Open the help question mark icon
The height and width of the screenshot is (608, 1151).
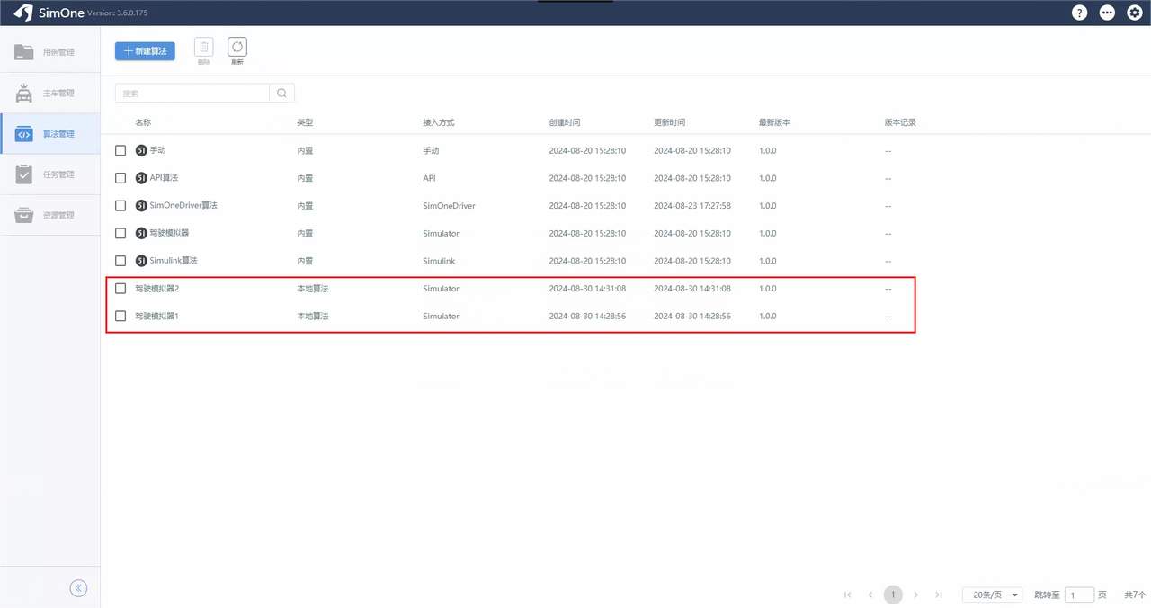click(x=1079, y=13)
